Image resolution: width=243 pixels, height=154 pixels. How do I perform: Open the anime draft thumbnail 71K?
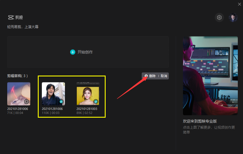pos(19,94)
